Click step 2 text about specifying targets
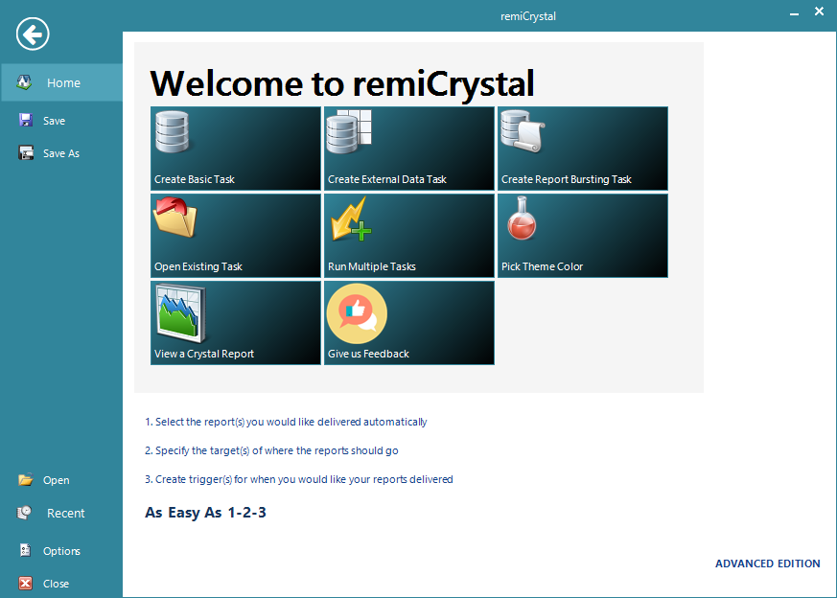 (271, 450)
